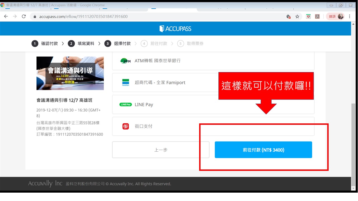Bookmark this page with the star icon
The height and width of the screenshot is (201, 358).
[297, 16]
